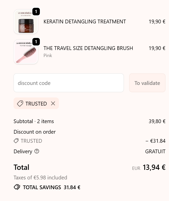Click the Pink variant label
This screenshot has width=169, height=201.
pyautogui.click(x=48, y=55)
